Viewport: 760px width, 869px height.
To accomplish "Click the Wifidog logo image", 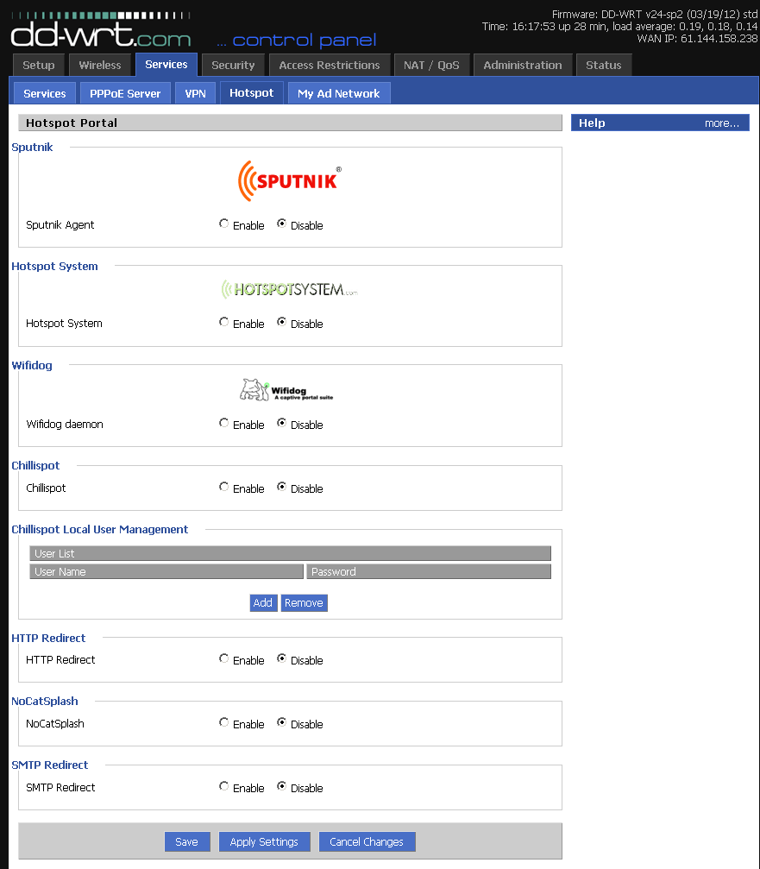I will point(286,390).
